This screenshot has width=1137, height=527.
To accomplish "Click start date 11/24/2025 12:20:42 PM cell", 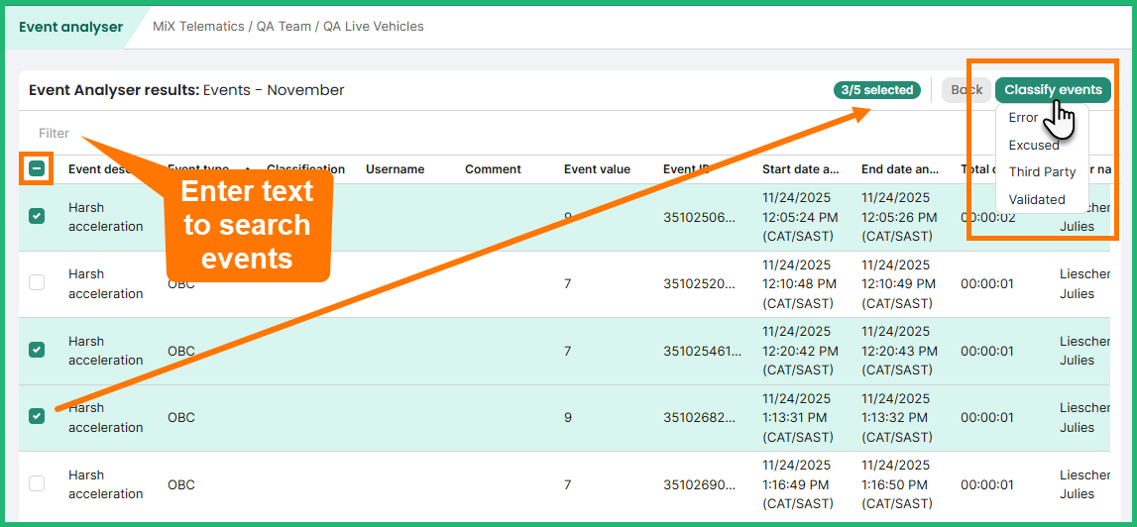I will (801, 350).
